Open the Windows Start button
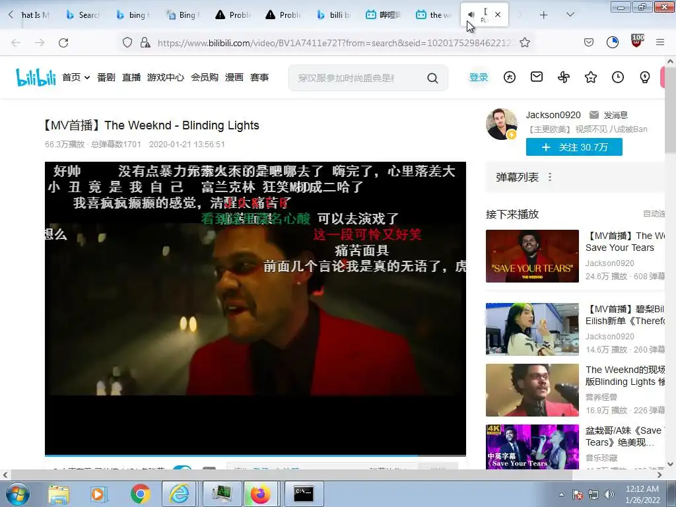The height and width of the screenshot is (507, 676). 17,494
